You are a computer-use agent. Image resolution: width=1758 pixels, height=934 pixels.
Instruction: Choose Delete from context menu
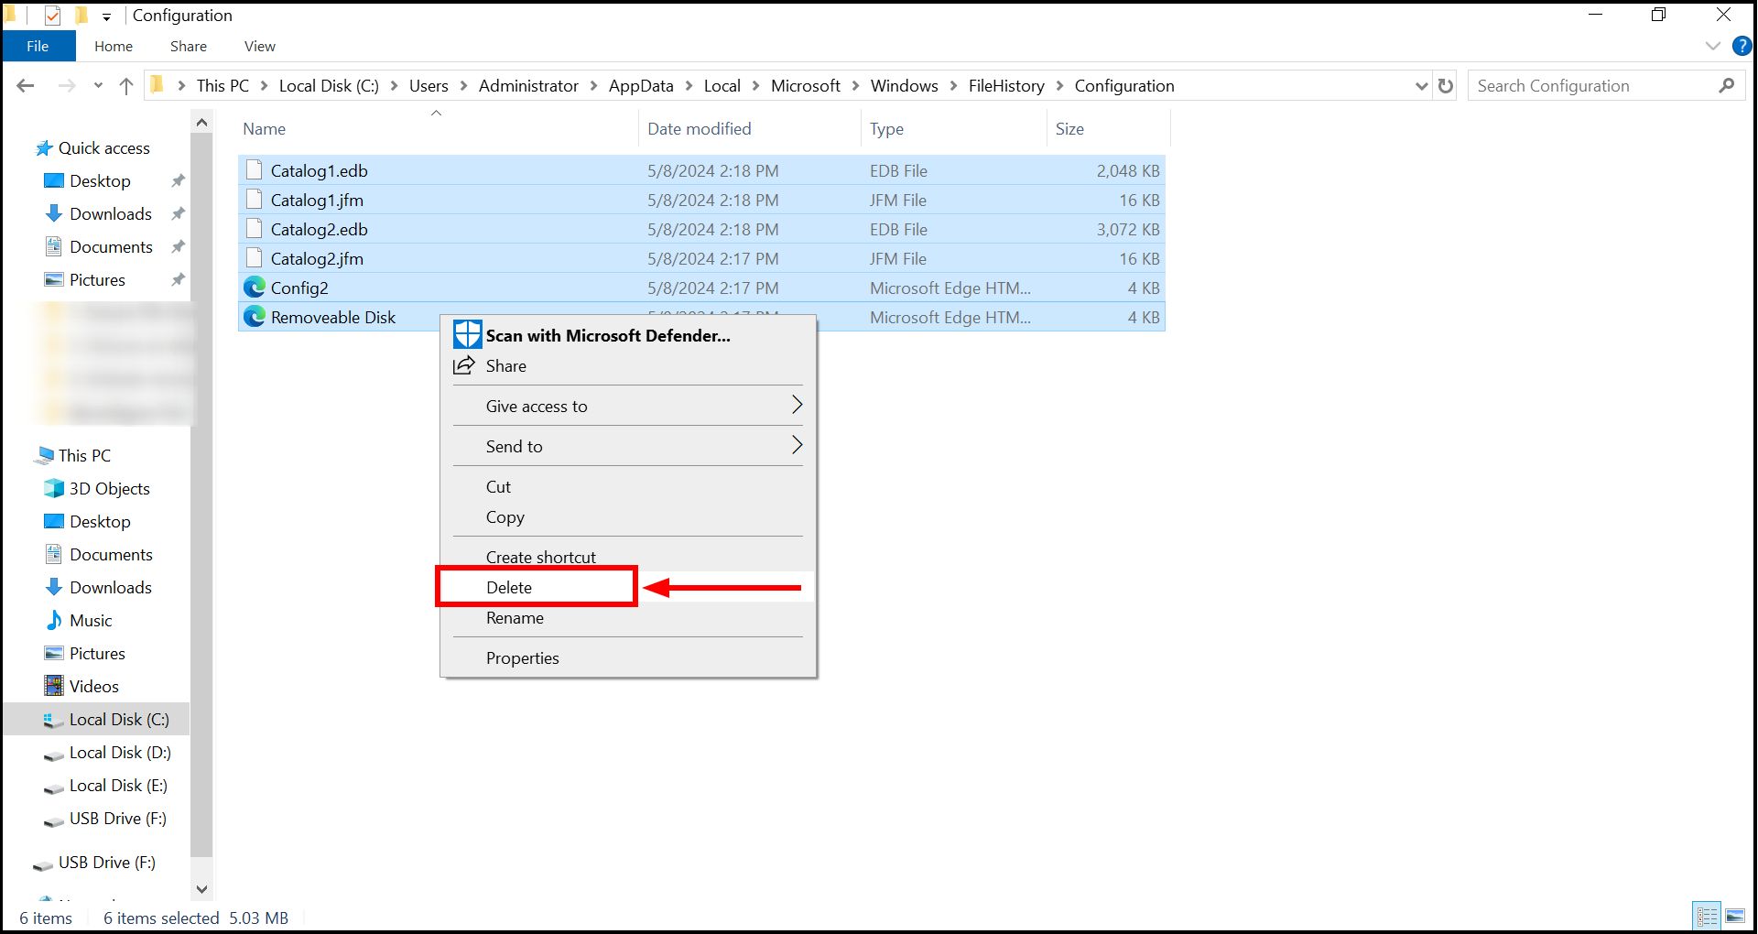pyautogui.click(x=628, y=587)
